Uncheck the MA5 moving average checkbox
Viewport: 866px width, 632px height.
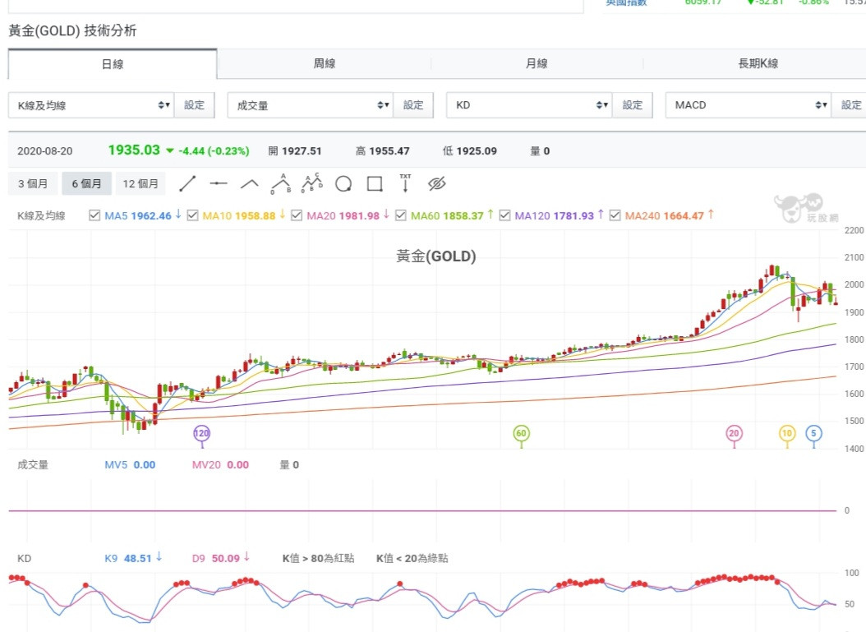click(94, 216)
